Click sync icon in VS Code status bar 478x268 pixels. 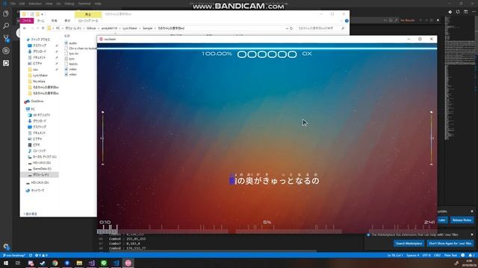click(31, 255)
